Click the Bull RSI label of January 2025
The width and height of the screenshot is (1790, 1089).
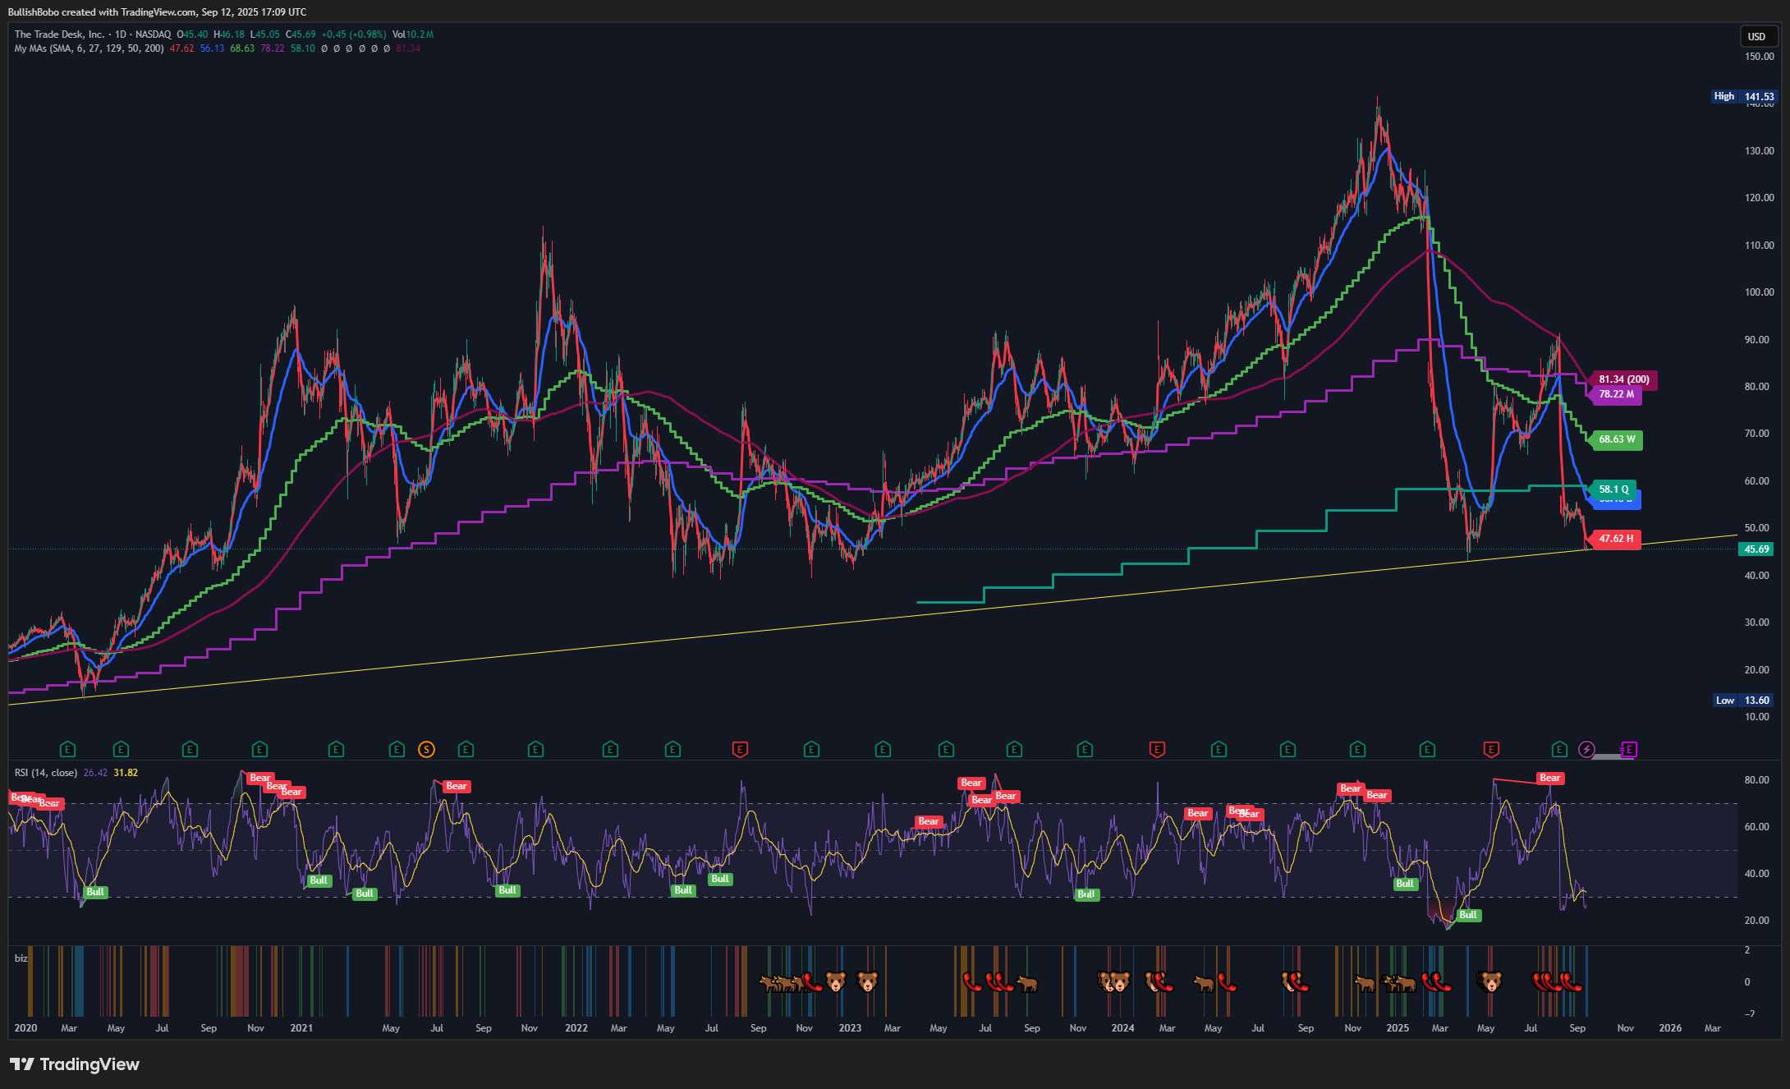point(1405,884)
